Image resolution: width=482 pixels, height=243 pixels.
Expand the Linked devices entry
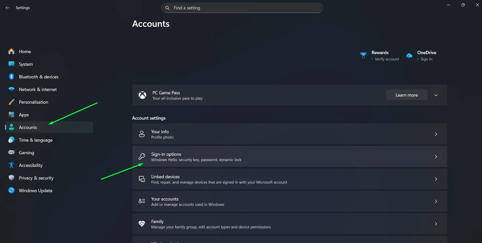coord(436,179)
